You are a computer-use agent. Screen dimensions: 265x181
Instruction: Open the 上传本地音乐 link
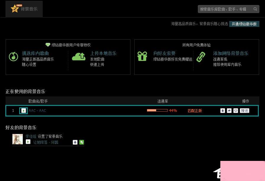pos(103,54)
